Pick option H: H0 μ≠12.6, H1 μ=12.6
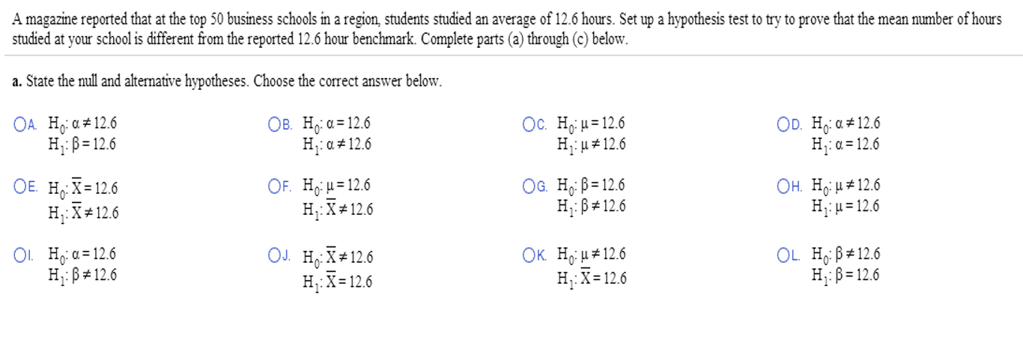This screenshot has width=1023, height=361. pyautogui.click(x=783, y=186)
